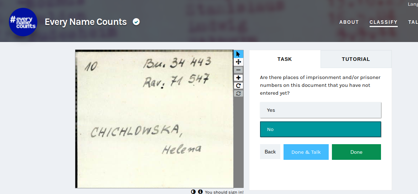Toggle image color inversion icon

click(x=194, y=192)
